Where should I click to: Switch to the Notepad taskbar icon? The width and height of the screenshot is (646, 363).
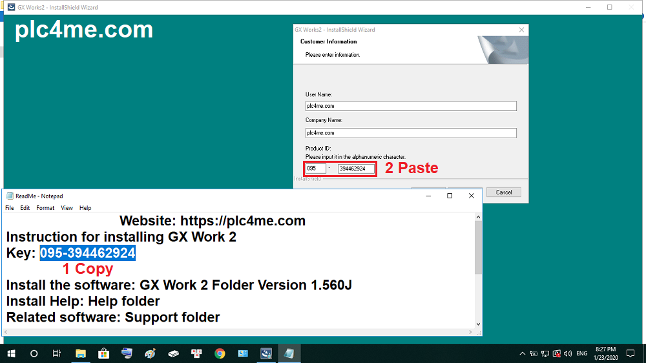coord(289,353)
